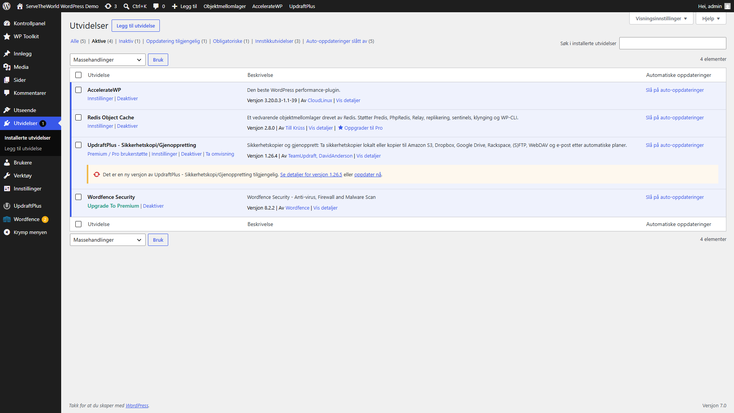
Task: Open AccelerateWP in the admin bar
Action: (267, 6)
